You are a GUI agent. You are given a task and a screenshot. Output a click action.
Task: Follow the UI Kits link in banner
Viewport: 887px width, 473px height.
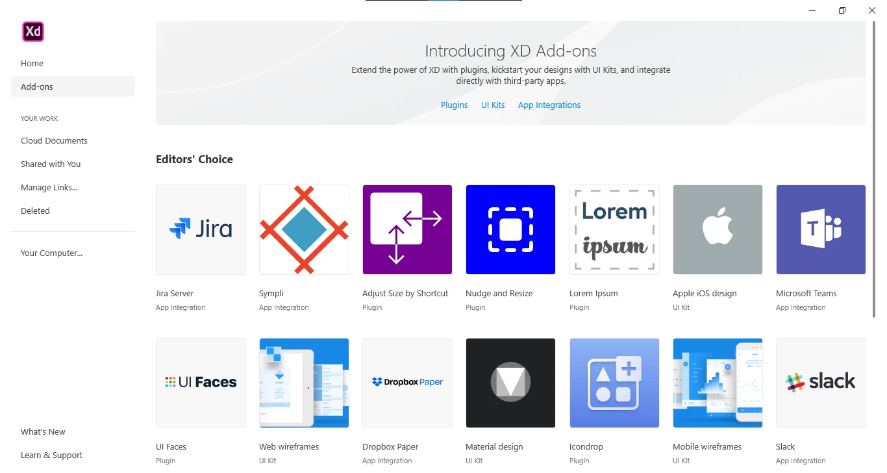click(493, 105)
